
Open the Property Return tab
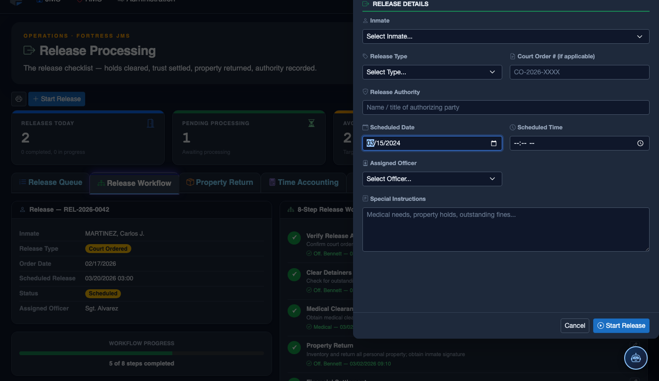(x=220, y=183)
